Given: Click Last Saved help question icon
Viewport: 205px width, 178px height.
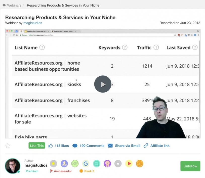Looking at the screenshot, I should pos(195,47).
